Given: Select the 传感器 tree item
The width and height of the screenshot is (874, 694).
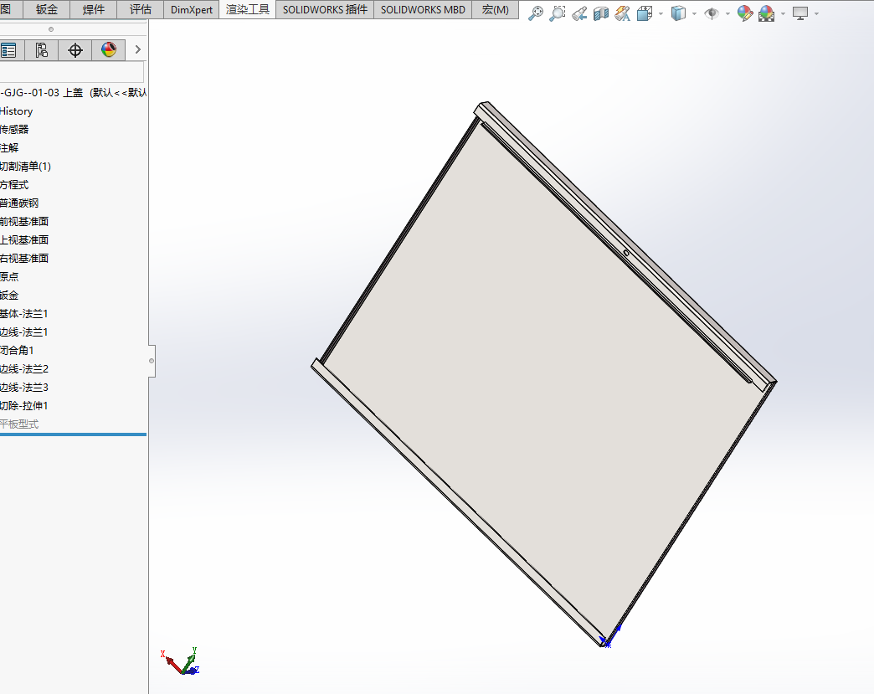Looking at the screenshot, I should pos(14,129).
